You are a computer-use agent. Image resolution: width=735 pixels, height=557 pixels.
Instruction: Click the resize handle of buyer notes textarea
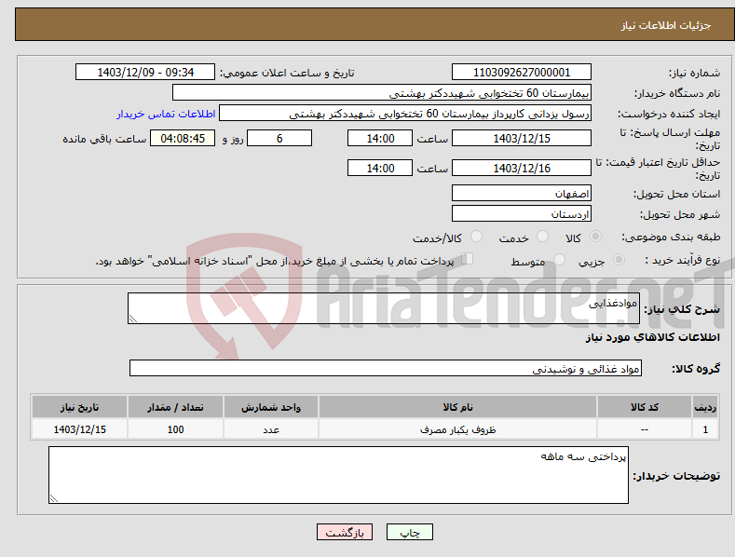click(54, 498)
